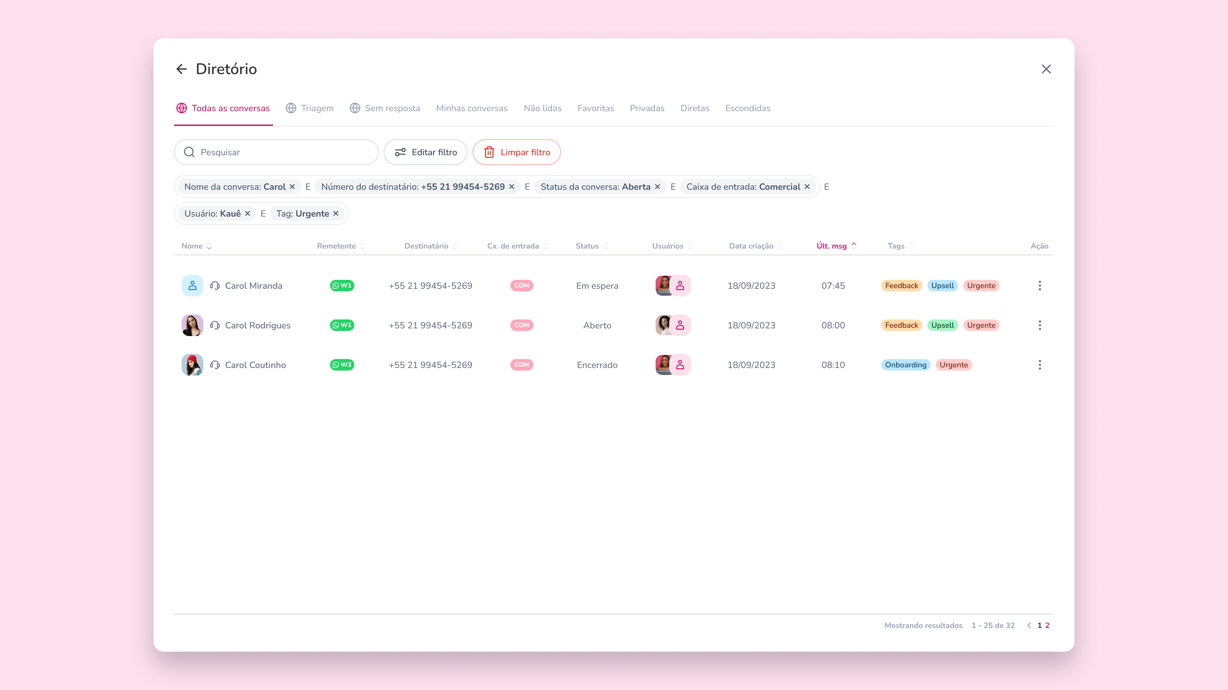This screenshot has height=690, width=1228.
Task: Remove the 'Usuário: Kauê' filter chip
Action: 248,213
